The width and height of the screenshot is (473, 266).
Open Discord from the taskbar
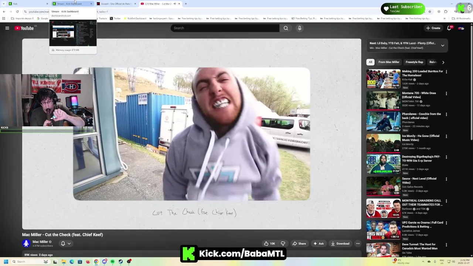click(x=105, y=262)
